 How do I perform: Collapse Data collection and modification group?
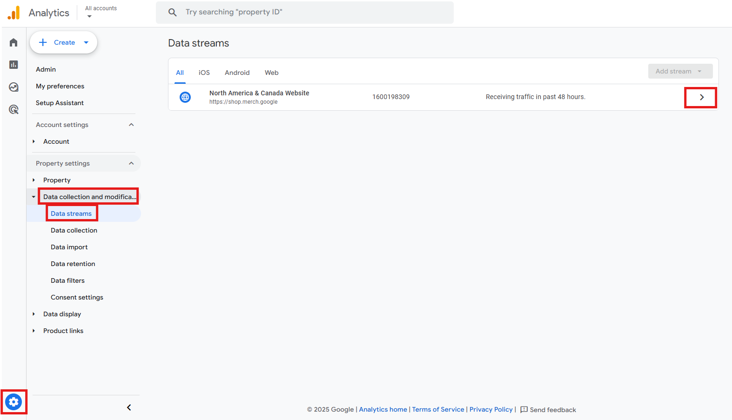(x=34, y=197)
